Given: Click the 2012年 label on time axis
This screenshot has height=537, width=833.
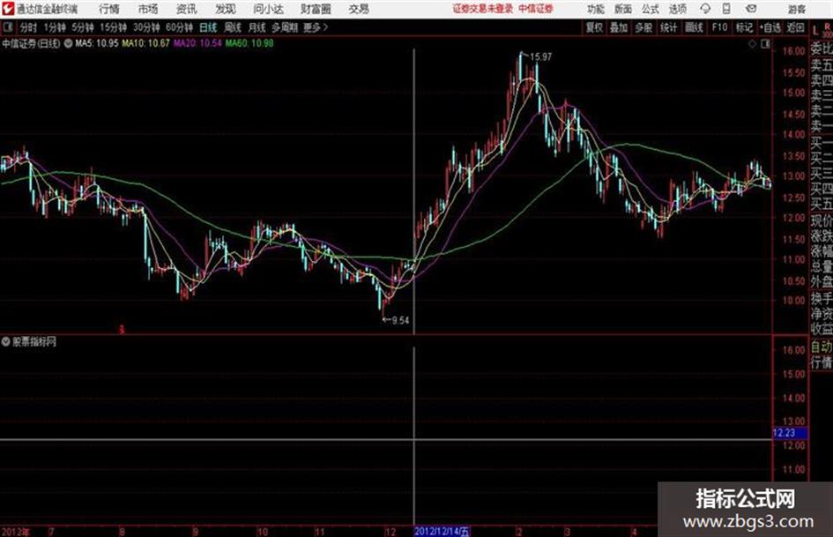Looking at the screenshot, I should tap(16, 532).
